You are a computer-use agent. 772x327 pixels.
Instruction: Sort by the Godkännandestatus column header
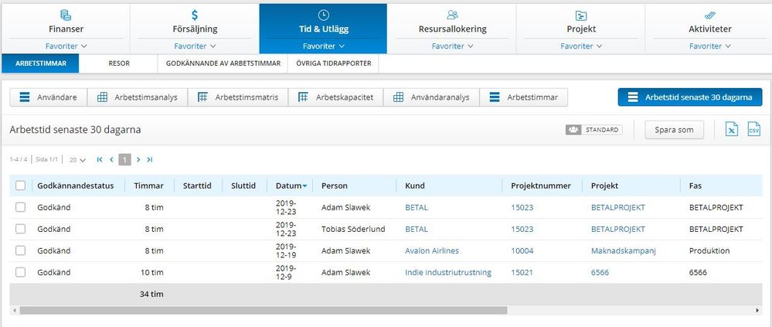click(75, 186)
